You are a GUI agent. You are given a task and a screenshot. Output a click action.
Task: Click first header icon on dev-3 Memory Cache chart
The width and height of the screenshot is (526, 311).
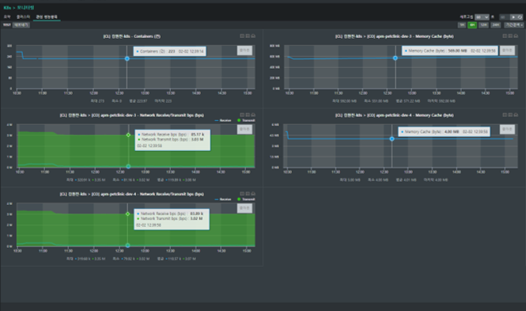click(x=505, y=36)
